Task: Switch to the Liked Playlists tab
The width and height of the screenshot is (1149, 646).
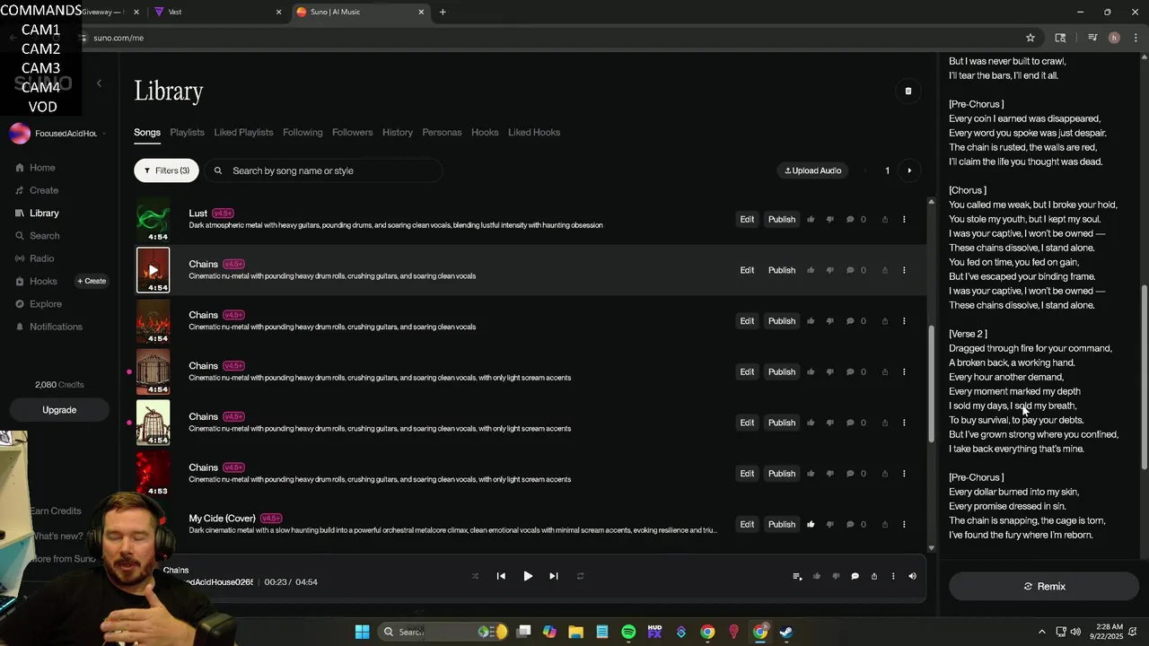Action: [x=243, y=132]
